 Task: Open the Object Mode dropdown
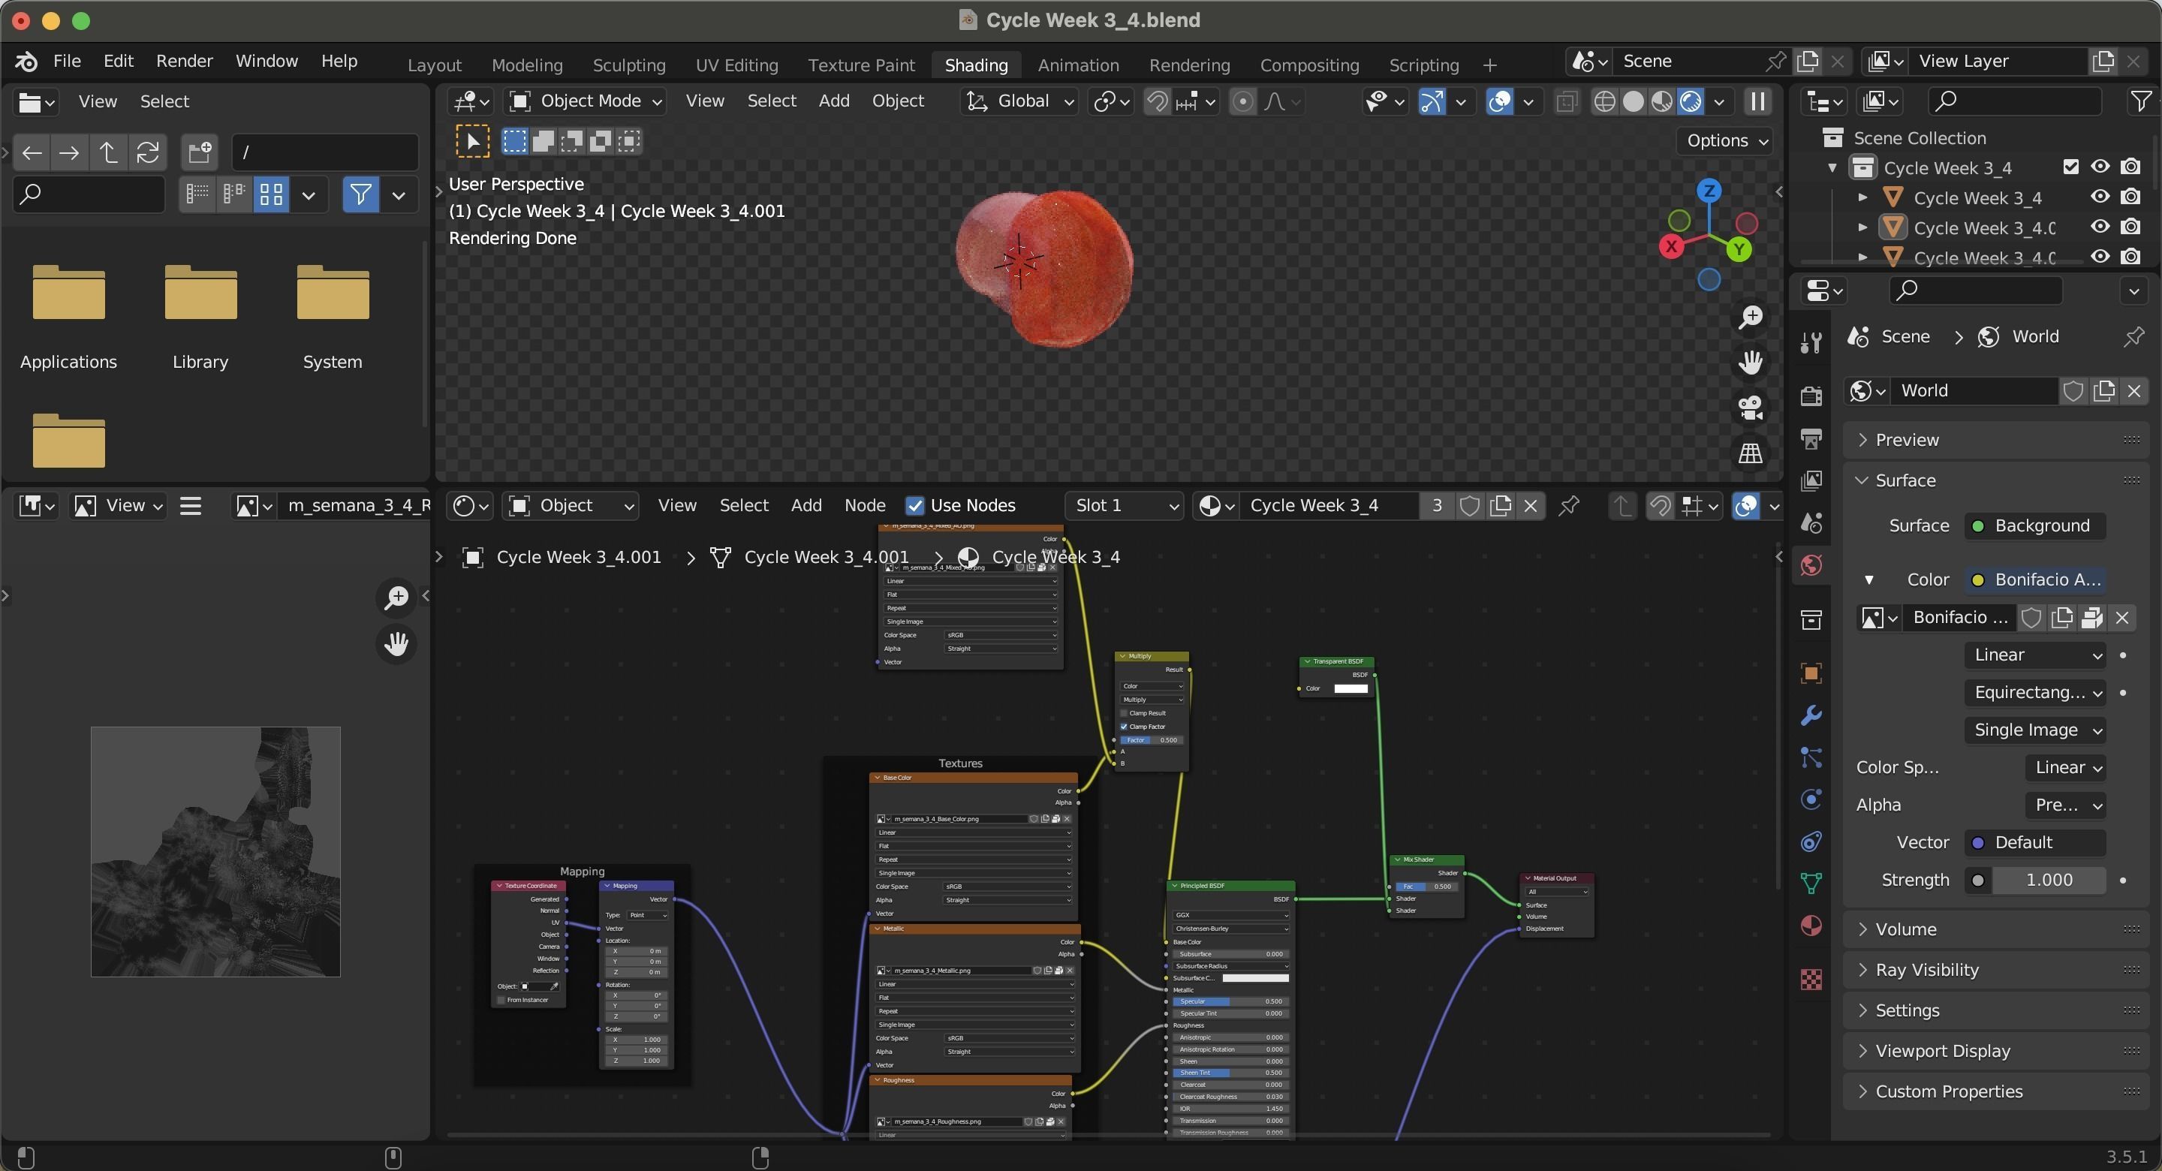point(586,101)
